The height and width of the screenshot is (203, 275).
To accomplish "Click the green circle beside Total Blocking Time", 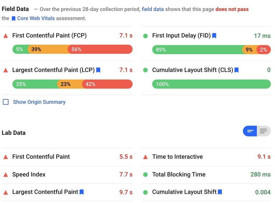I will [x=146, y=174].
